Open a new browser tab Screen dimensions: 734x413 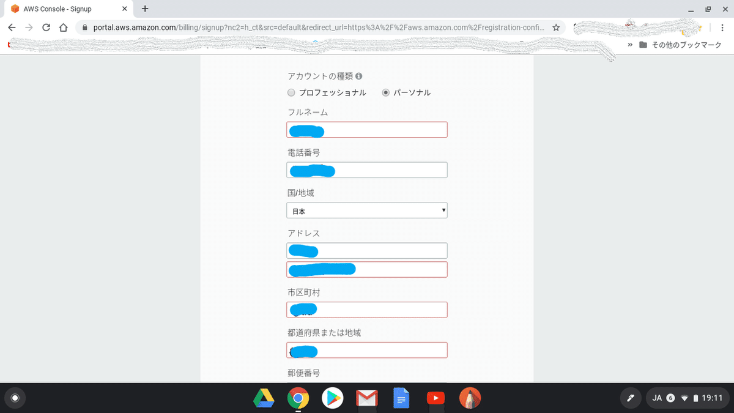144,9
